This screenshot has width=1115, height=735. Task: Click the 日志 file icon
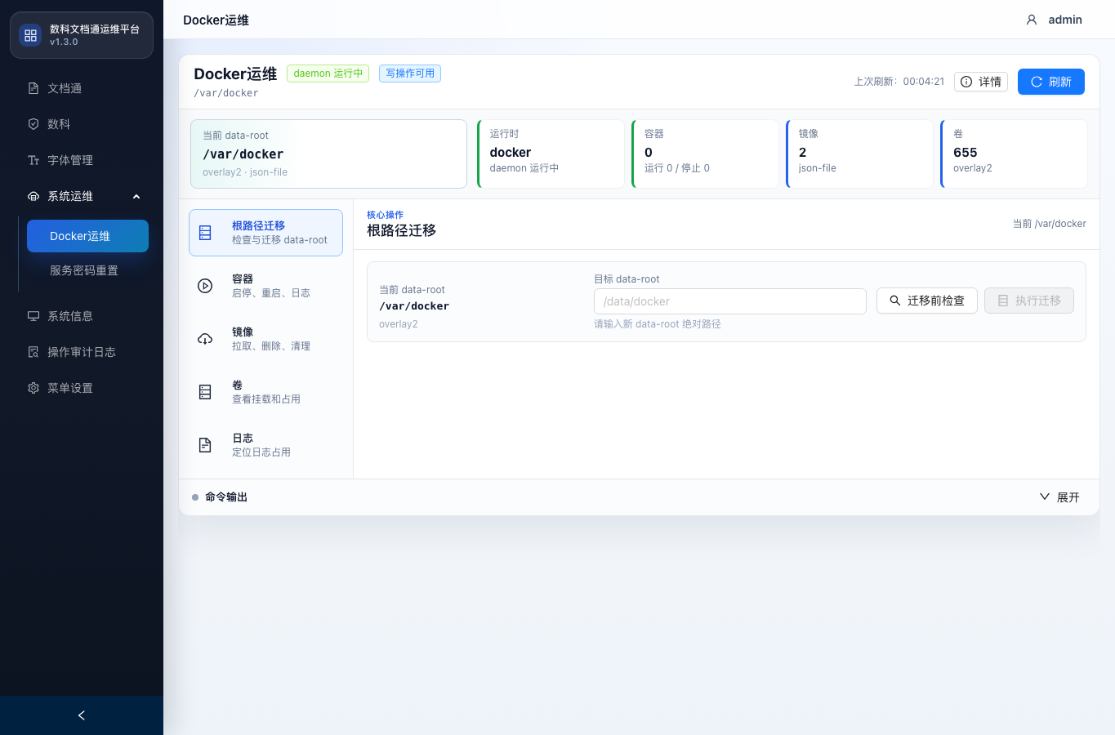pos(205,445)
